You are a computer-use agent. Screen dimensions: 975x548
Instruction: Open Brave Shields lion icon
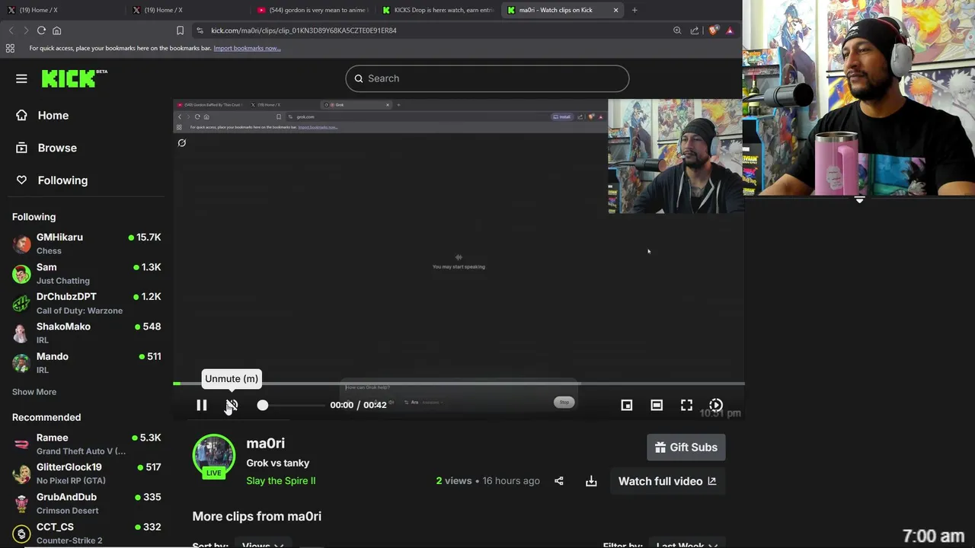point(713,30)
